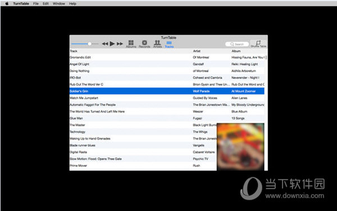Open the File menu

coord(36,3)
